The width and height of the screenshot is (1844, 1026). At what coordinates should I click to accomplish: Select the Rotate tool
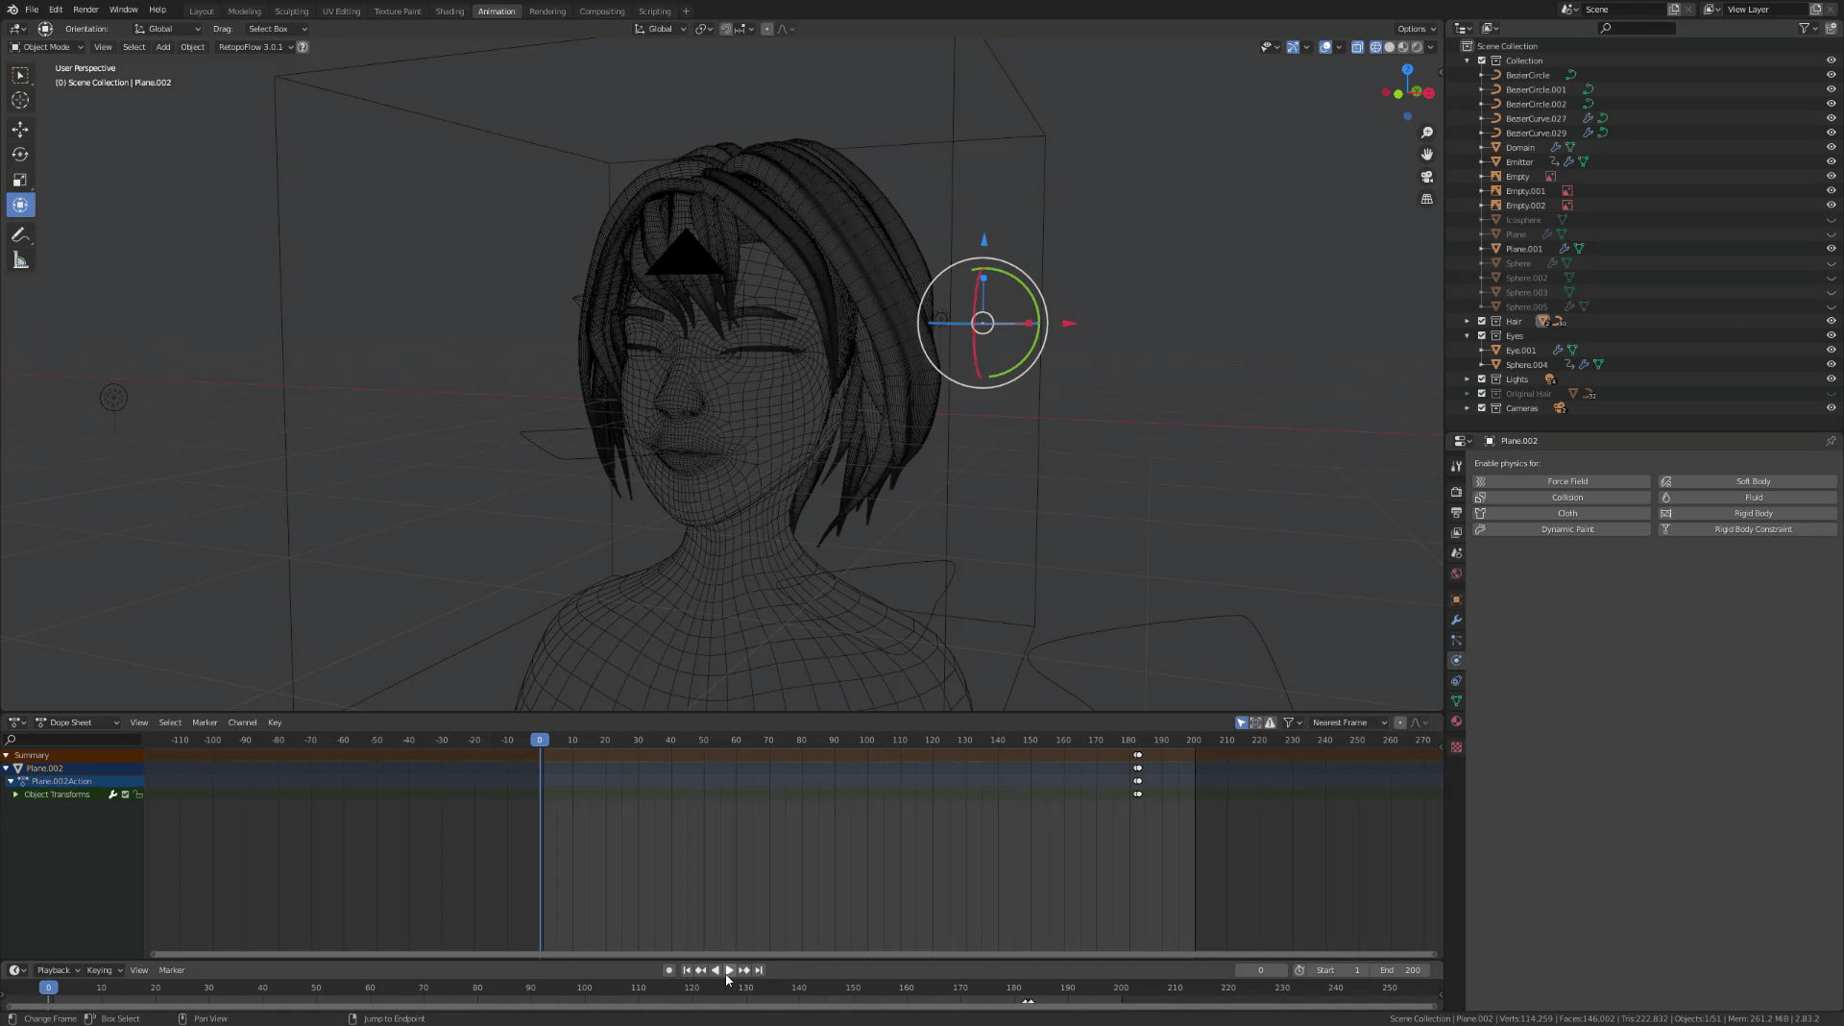tap(20, 155)
